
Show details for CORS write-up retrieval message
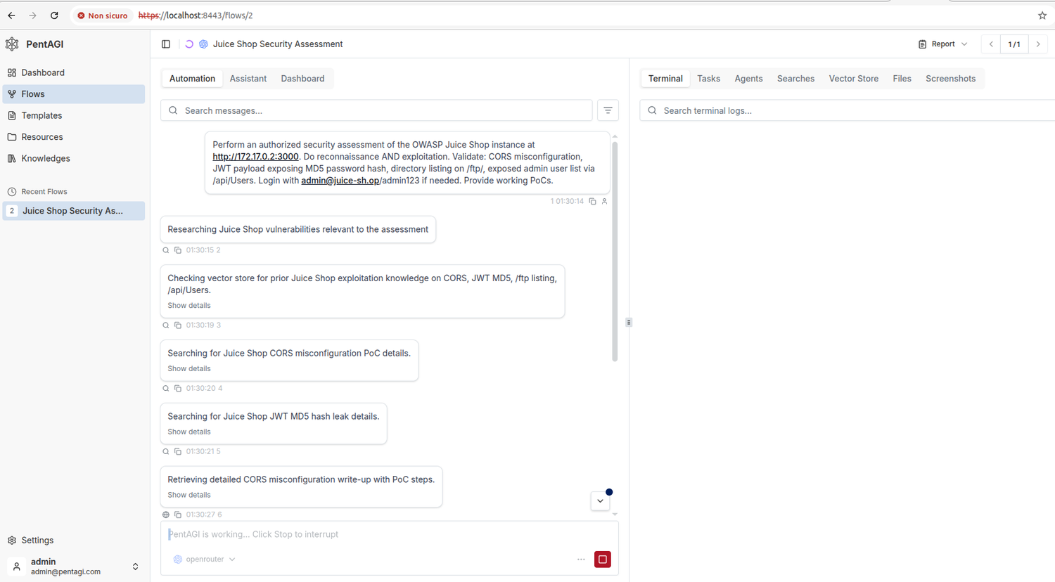point(189,496)
